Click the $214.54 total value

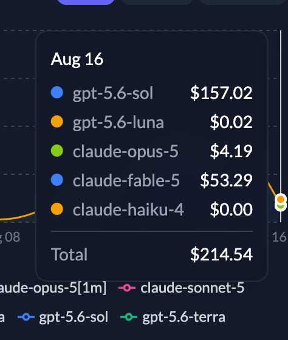coord(221,254)
